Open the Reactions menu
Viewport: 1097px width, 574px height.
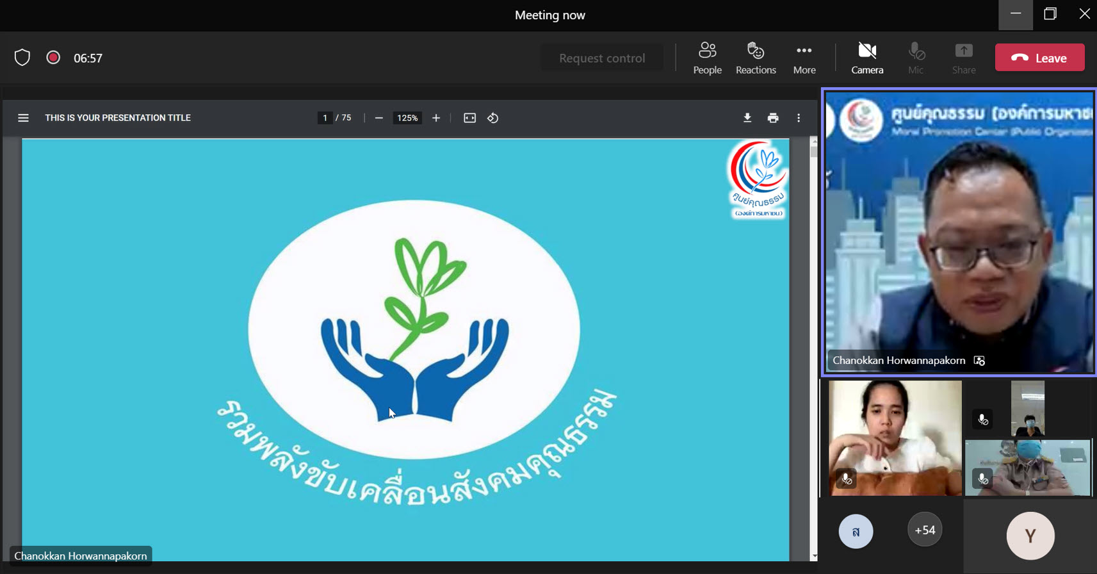pyautogui.click(x=756, y=58)
